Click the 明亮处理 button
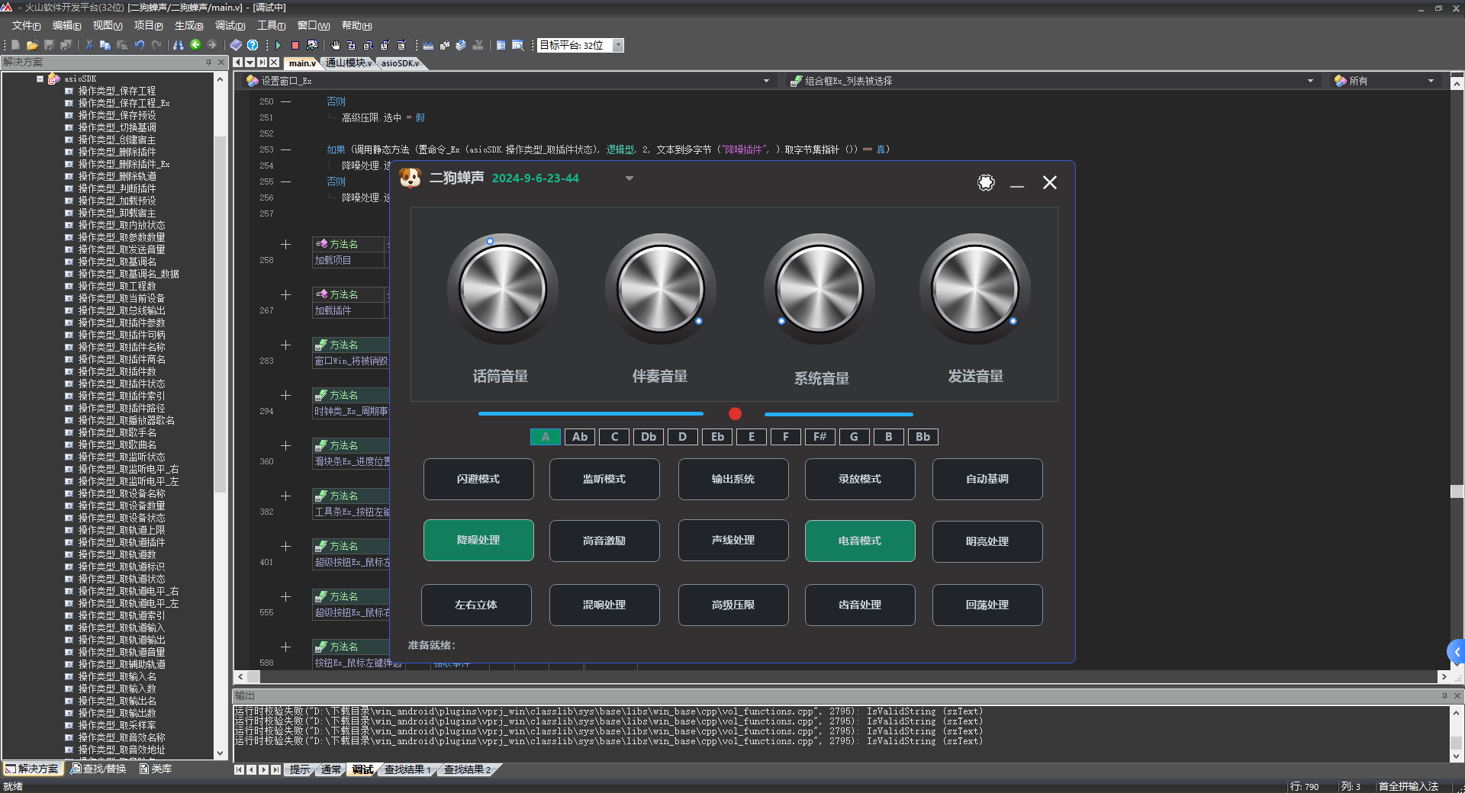The image size is (1465, 793). (x=987, y=541)
